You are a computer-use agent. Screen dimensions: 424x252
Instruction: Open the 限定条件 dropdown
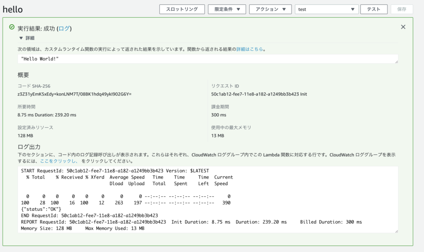point(227,9)
